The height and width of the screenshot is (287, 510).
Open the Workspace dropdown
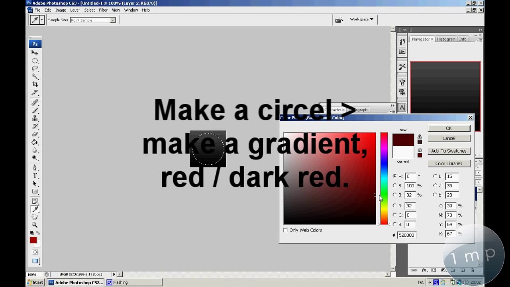click(362, 19)
